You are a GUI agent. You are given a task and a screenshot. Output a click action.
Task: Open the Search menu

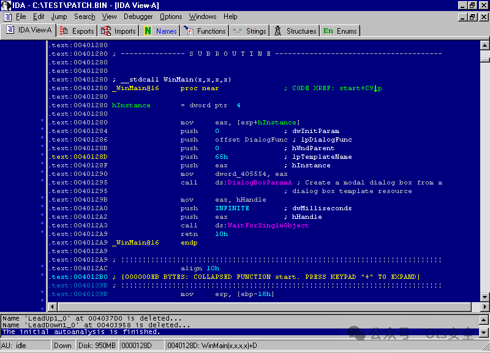click(x=85, y=17)
